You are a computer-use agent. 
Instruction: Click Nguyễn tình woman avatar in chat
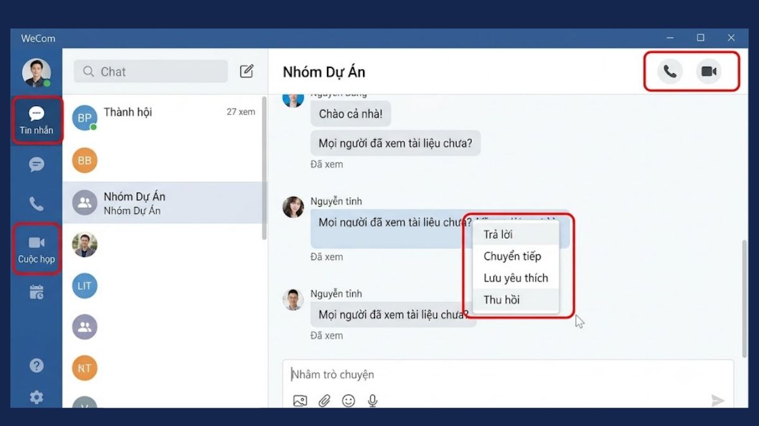[x=293, y=207]
